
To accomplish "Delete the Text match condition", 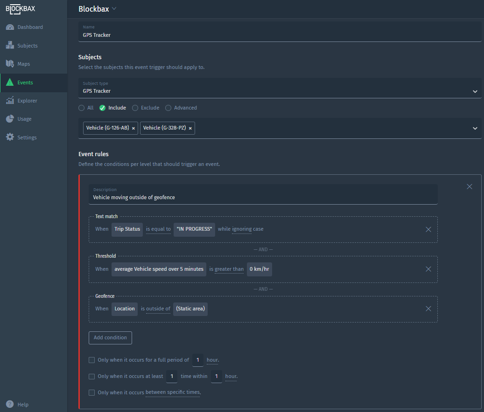I will [428, 229].
